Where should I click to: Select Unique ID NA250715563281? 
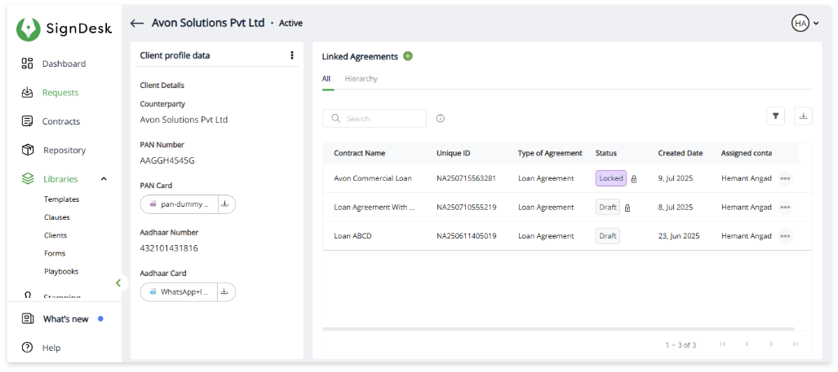(467, 178)
